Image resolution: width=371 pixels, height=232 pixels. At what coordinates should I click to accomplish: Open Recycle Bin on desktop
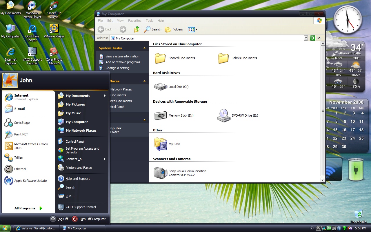[358, 216]
